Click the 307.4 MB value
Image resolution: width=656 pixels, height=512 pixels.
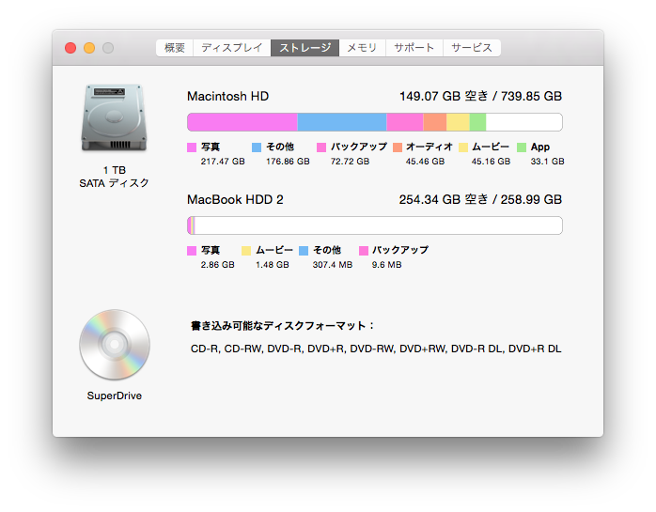coord(333,265)
